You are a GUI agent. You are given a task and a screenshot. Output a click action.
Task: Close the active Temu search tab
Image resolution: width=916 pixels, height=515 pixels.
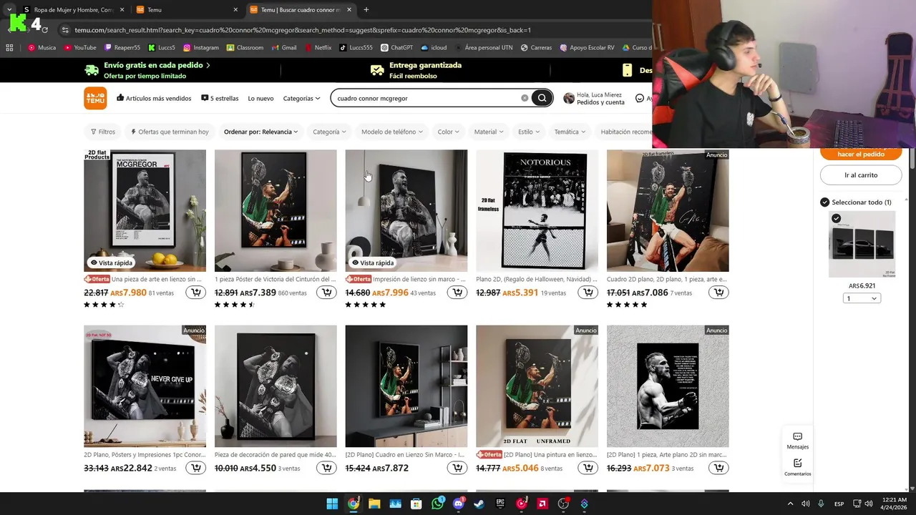pyautogui.click(x=349, y=10)
